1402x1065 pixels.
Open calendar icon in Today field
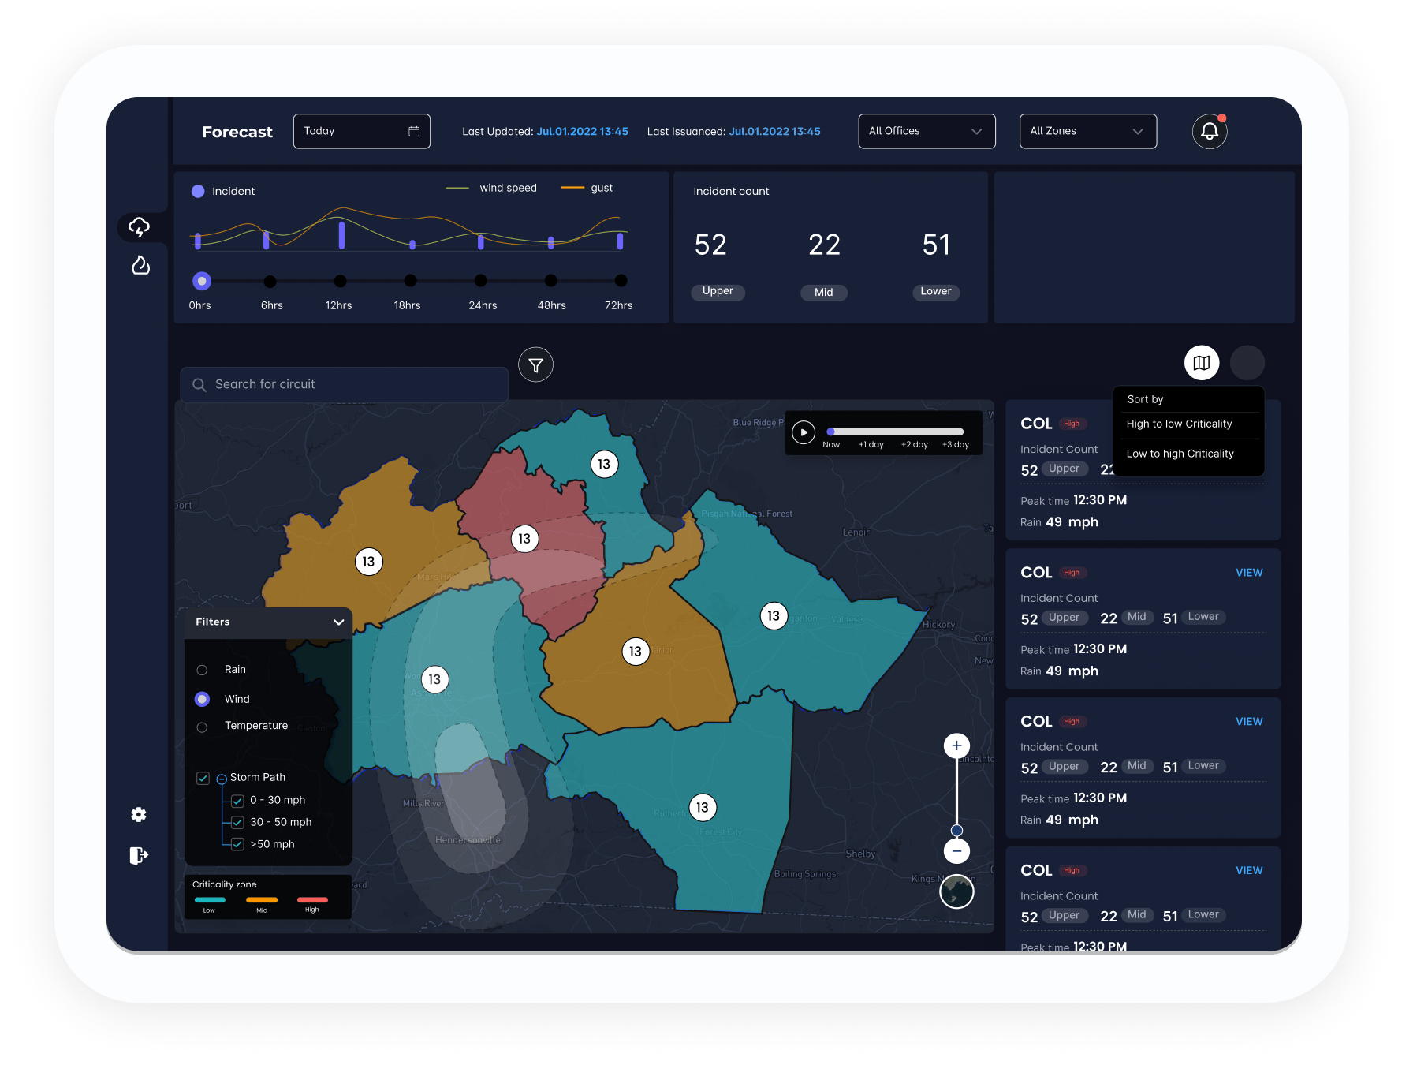pyautogui.click(x=414, y=131)
